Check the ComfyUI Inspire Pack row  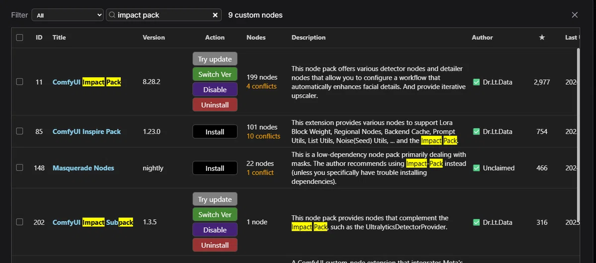tap(19, 131)
